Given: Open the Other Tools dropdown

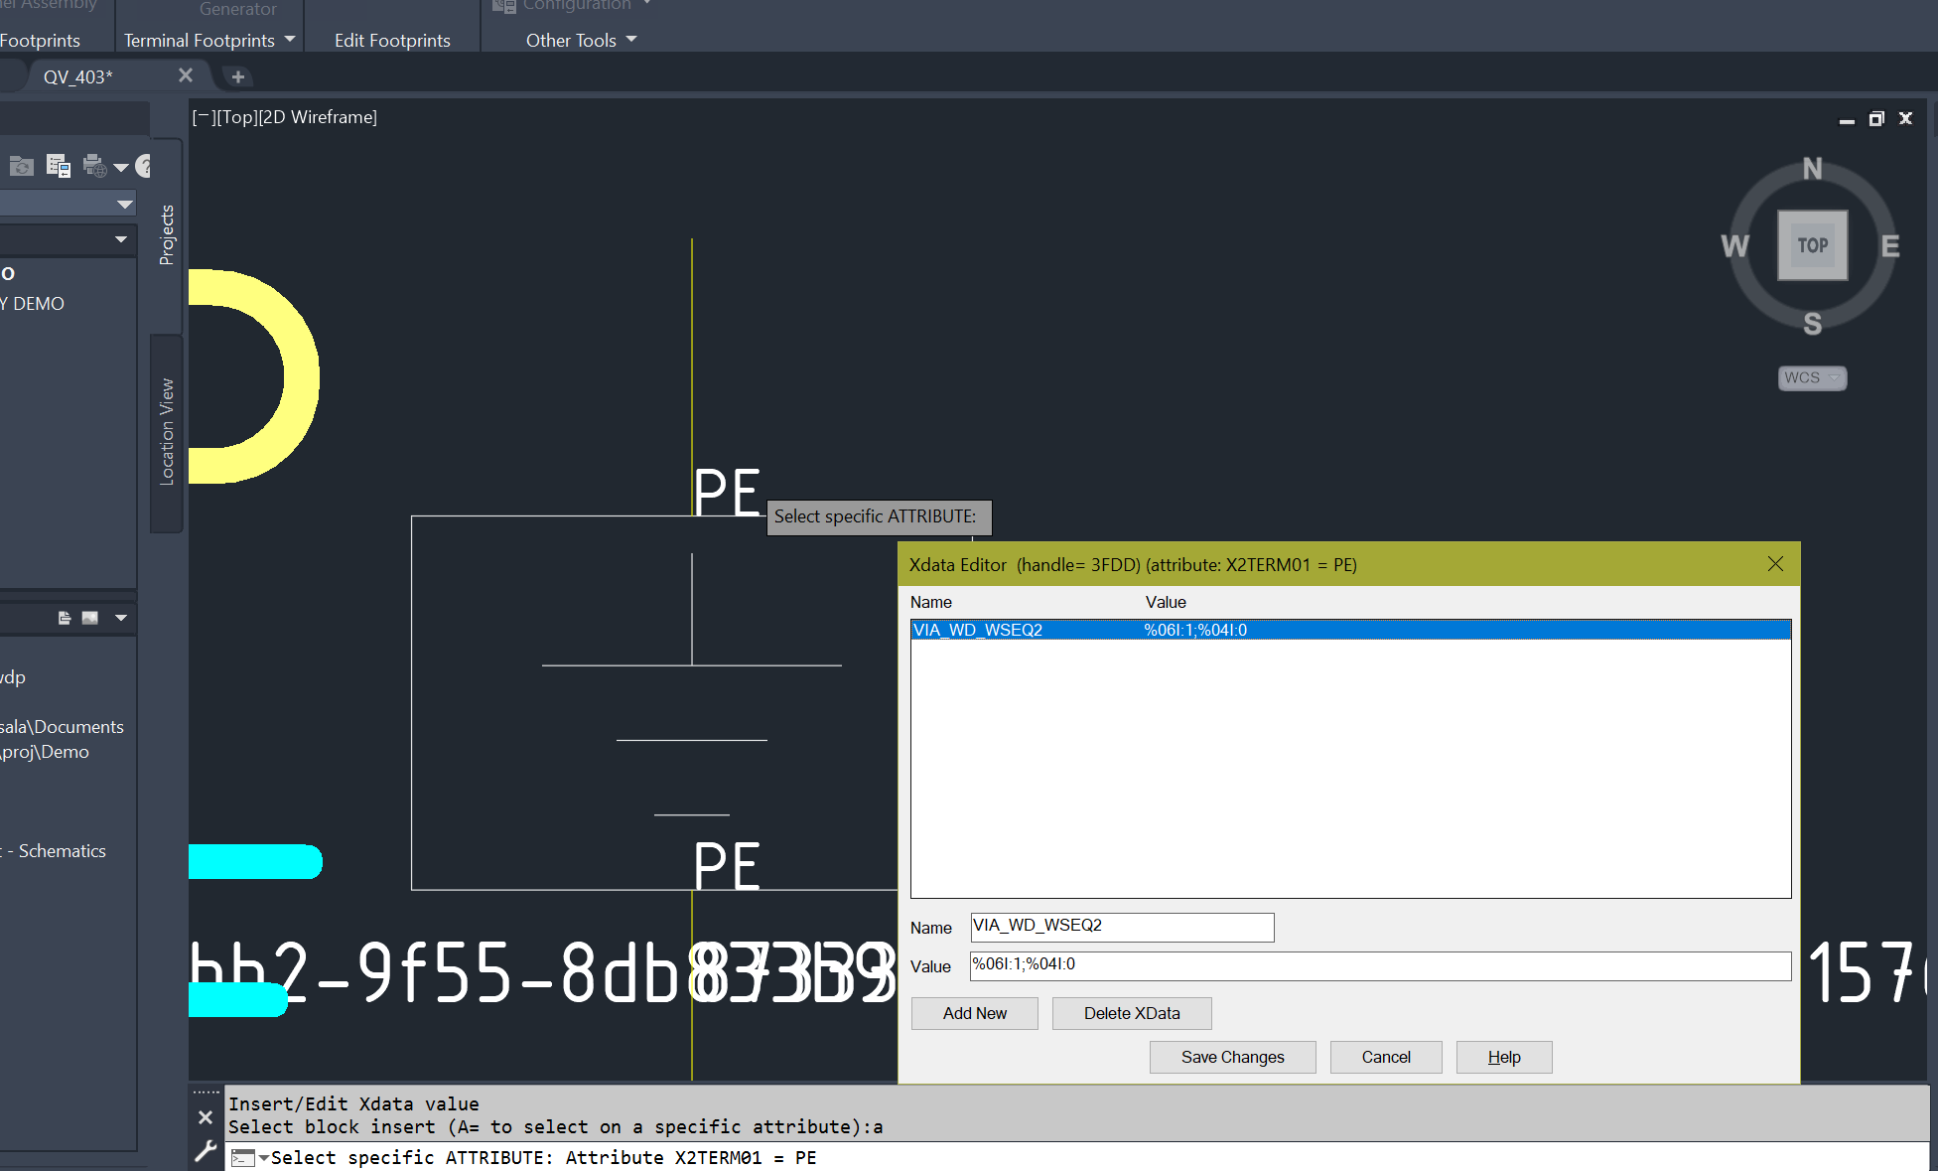Looking at the screenshot, I should tap(579, 40).
